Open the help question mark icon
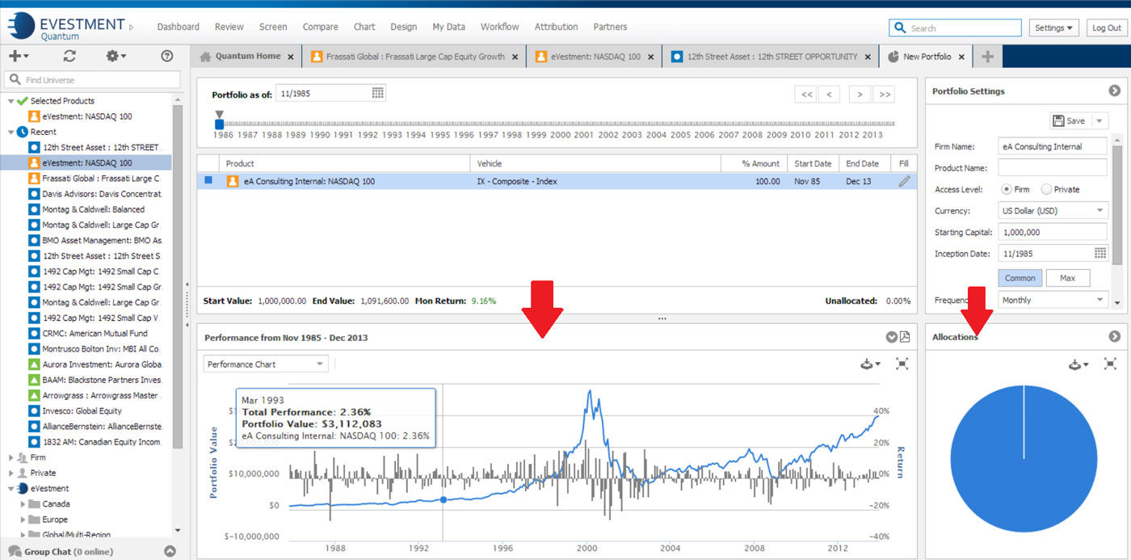This screenshot has height=560, width=1131. click(x=167, y=56)
